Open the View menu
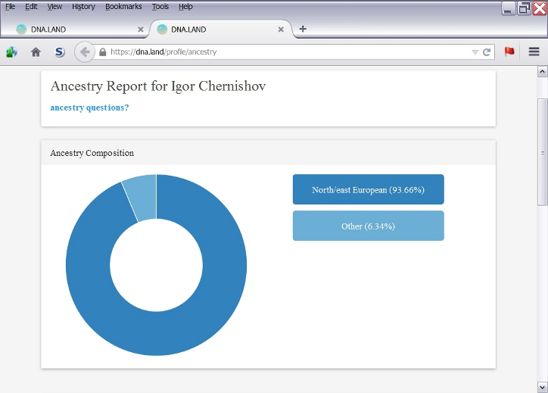Screen dimensions: 548x393 [54, 6]
